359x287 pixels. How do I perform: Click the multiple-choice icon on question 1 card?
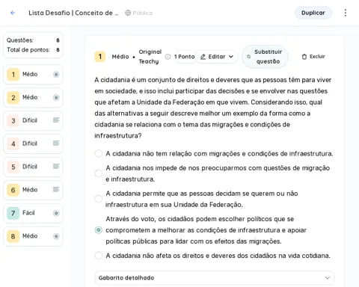point(56,74)
